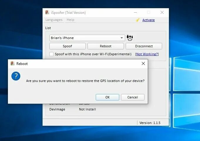Confirm reboot with the OK button
200x141 pixels.
tap(107, 97)
